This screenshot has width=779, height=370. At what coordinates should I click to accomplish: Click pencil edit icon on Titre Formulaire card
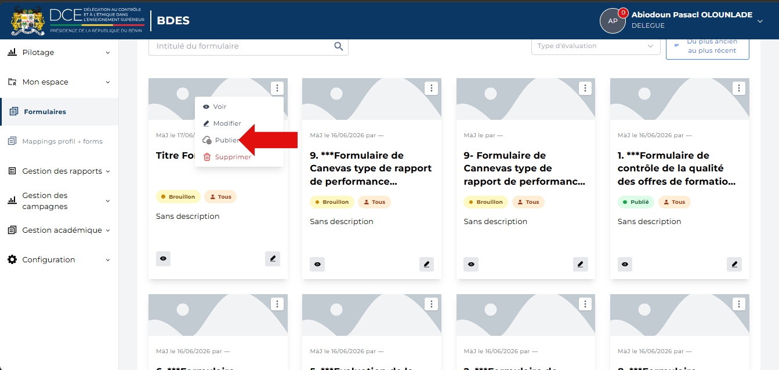pyautogui.click(x=273, y=259)
